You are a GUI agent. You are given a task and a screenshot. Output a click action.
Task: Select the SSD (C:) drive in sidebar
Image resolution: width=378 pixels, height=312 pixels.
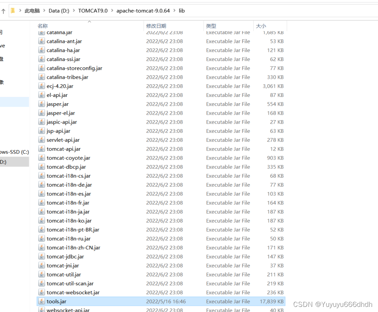click(15, 152)
